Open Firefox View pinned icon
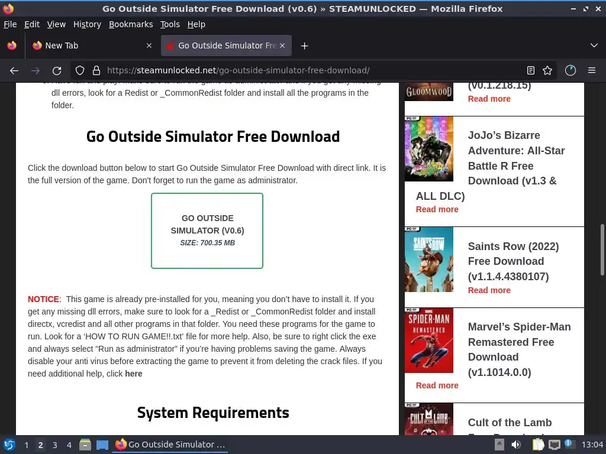The image size is (606, 454). [12, 46]
